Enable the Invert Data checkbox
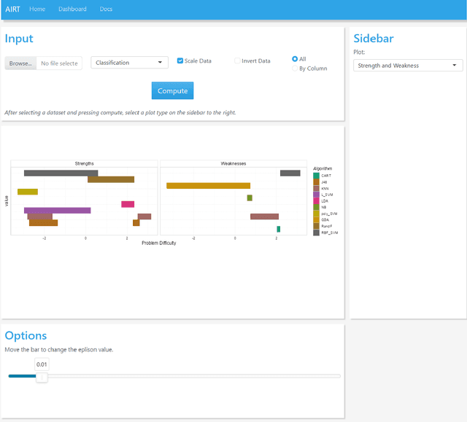467x422 pixels. [x=237, y=61]
